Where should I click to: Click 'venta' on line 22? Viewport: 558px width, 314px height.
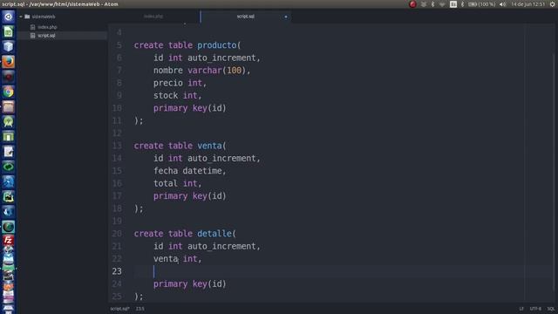point(166,259)
